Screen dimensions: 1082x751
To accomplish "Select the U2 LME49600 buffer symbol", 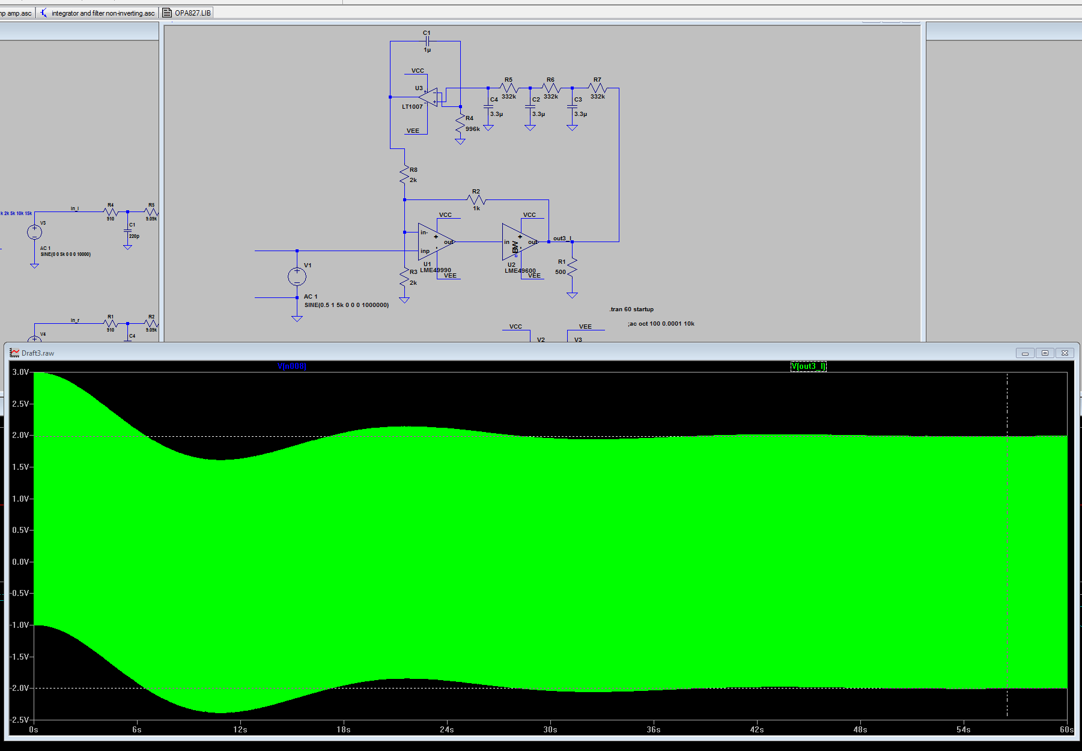I will 520,242.
